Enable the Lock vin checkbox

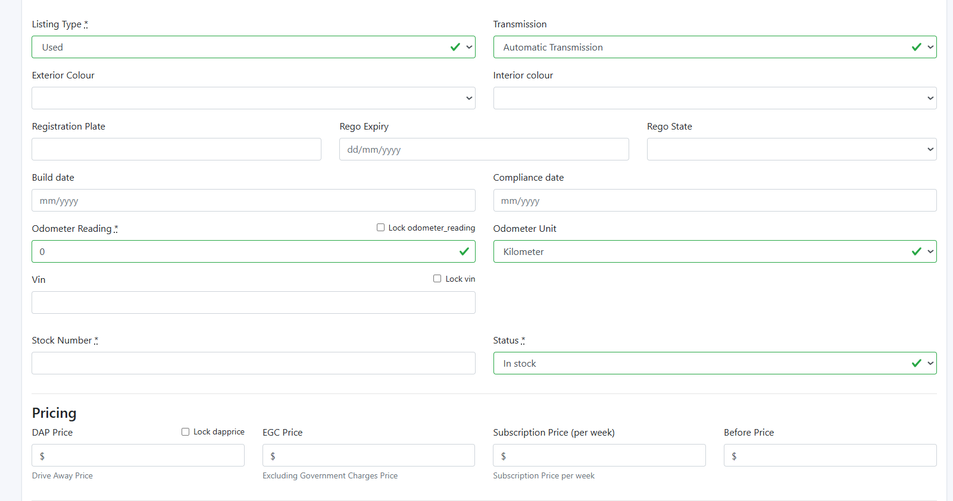click(438, 279)
